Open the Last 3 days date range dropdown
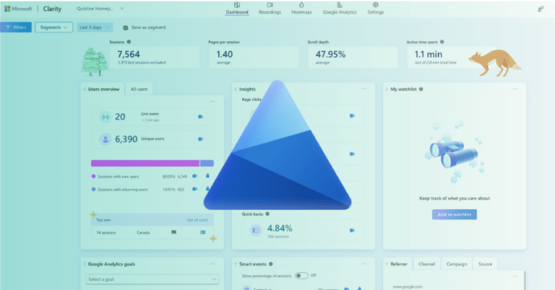 pyautogui.click(x=95, y=27)
